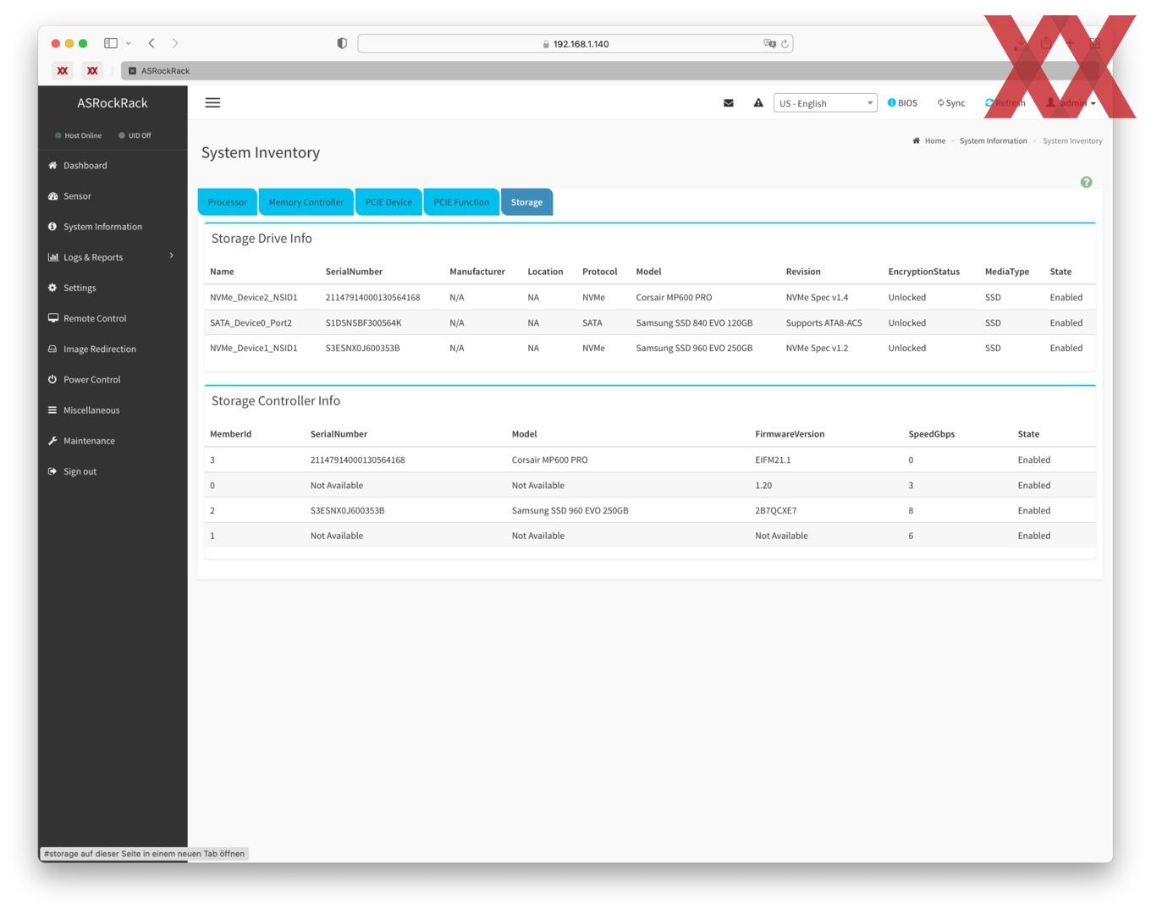This screenshot has height=913, width=1151.
Task: Click the 2B7QCXE7 firmware version cell
Action: tap(776, 511)
